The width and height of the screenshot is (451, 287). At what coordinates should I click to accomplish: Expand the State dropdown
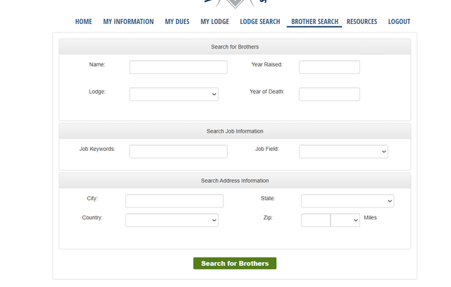[347, 201]
